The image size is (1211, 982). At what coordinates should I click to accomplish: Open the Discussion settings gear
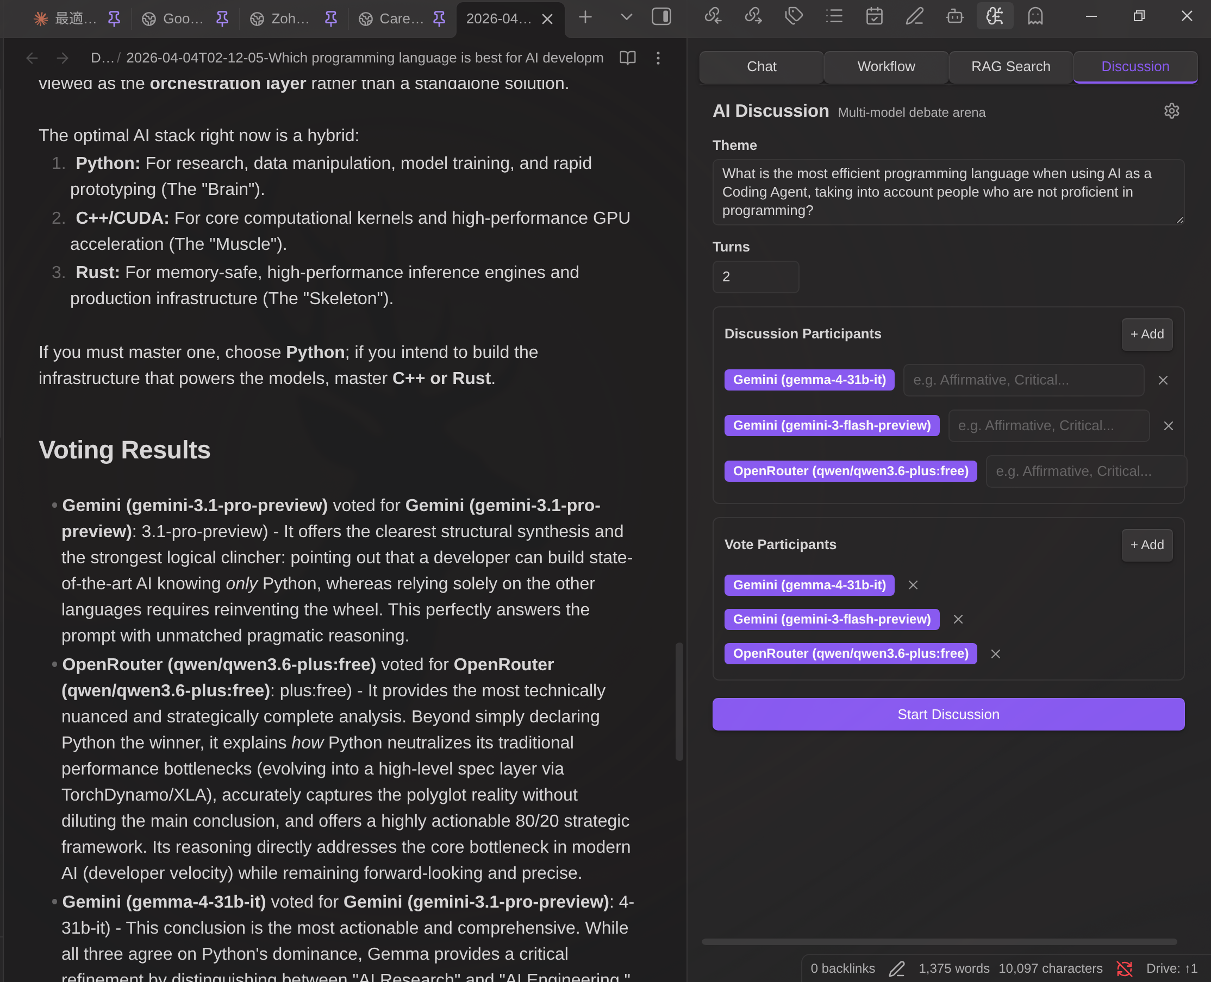coord(1171,111)
